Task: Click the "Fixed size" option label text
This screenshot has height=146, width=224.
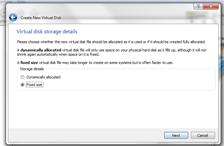Action: (34, 85)
